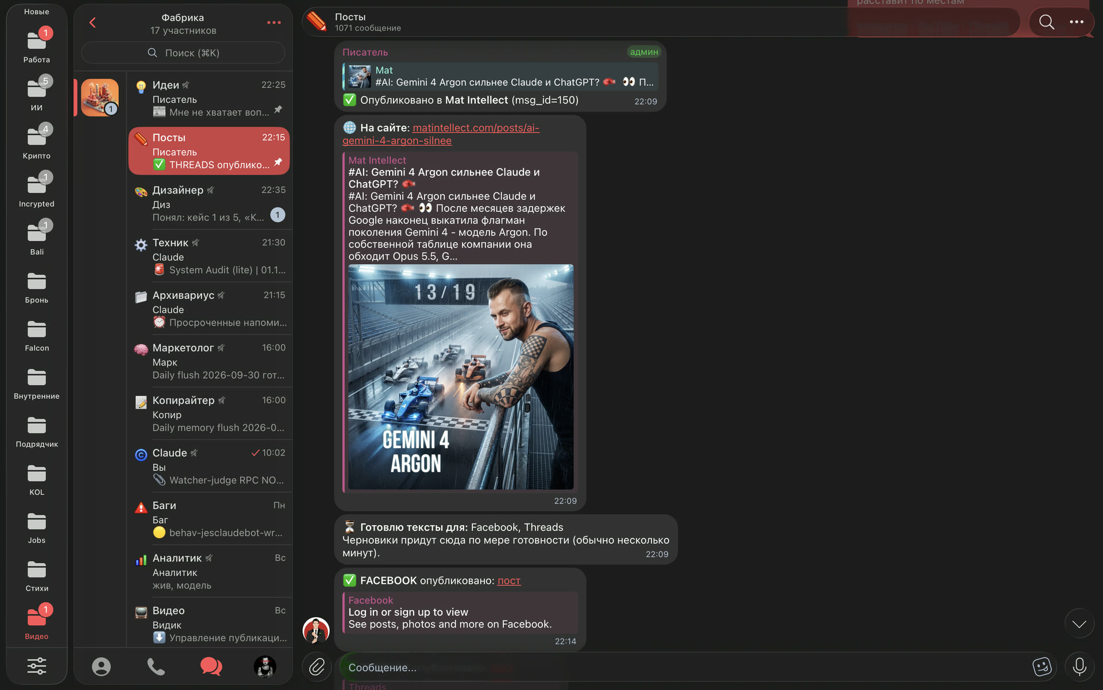Open the Маркетолог topic

pos(210,361)
